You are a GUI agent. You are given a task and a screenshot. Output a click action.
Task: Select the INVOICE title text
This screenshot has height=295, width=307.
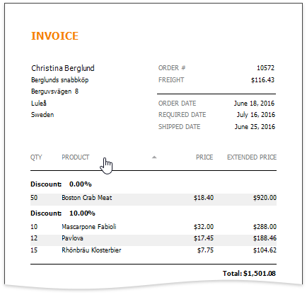point(54,36)
